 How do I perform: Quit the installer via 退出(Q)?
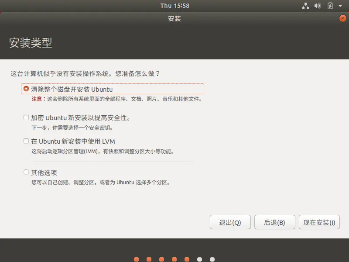click(x=230, y=222)
